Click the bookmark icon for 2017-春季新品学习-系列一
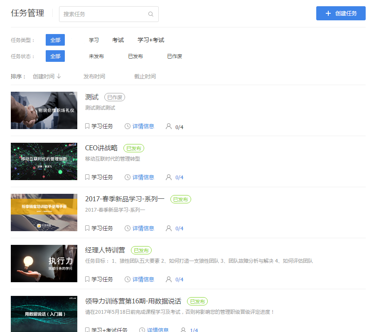This screenshot has height=332, width=374. click(x=87, y=228)
